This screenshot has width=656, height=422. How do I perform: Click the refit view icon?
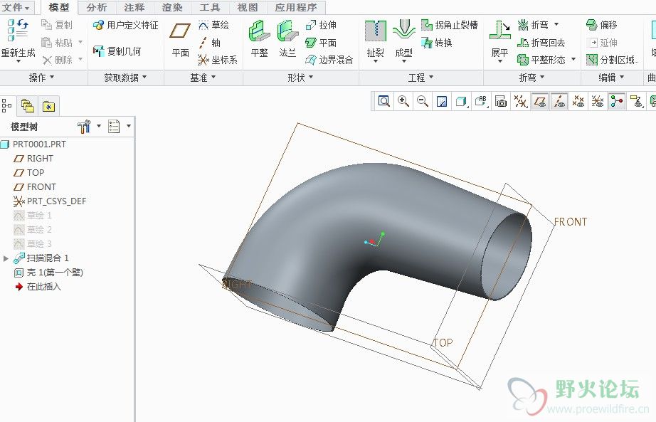pos(384,101)
